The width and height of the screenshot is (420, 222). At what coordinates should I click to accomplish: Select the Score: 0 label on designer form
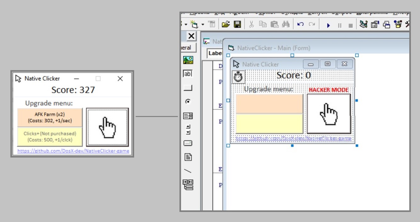(x=293, y=75)
